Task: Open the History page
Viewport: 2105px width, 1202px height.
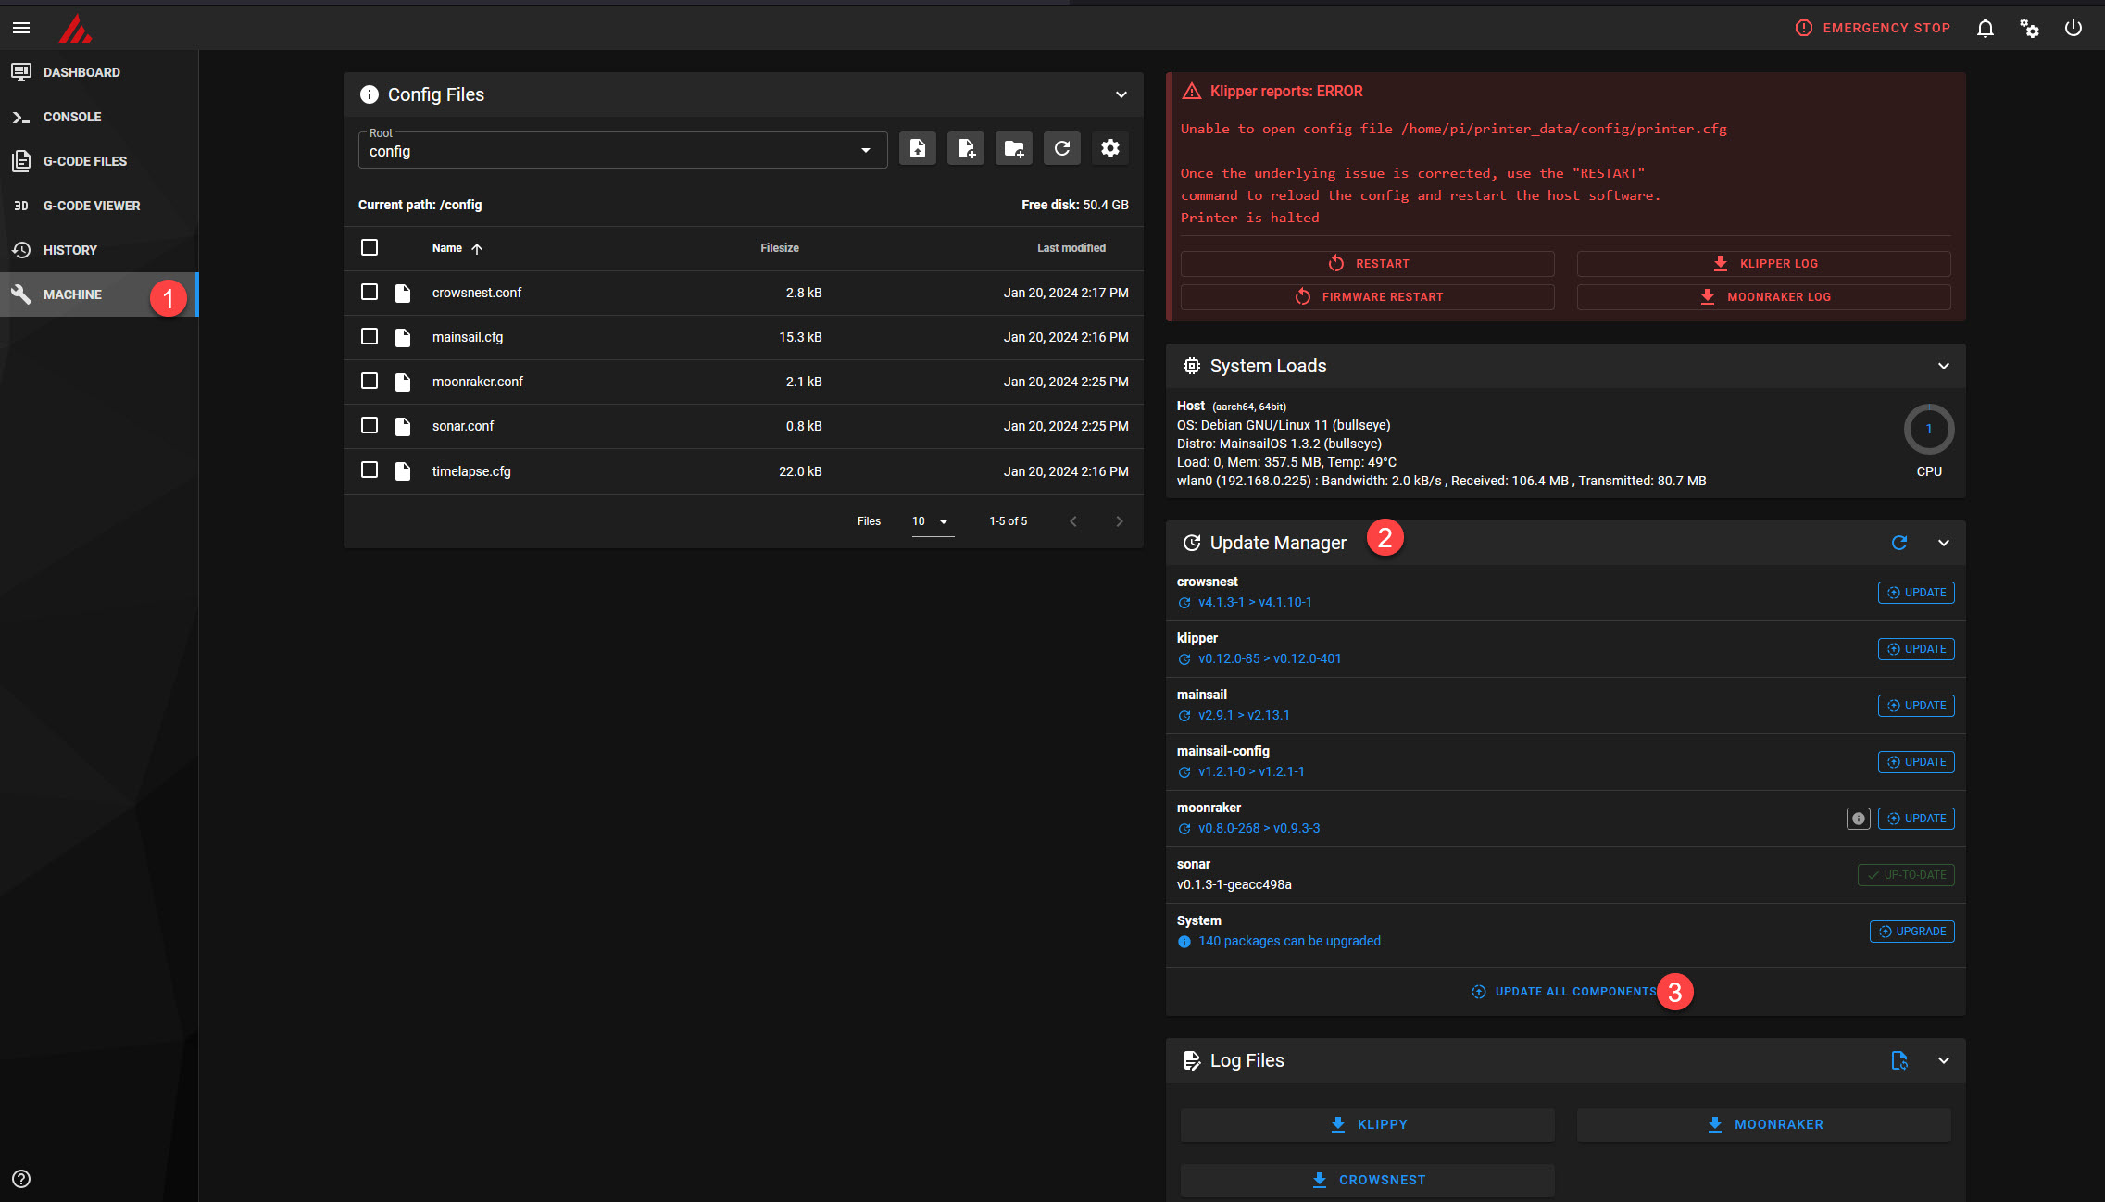Action: pos(99,250)
